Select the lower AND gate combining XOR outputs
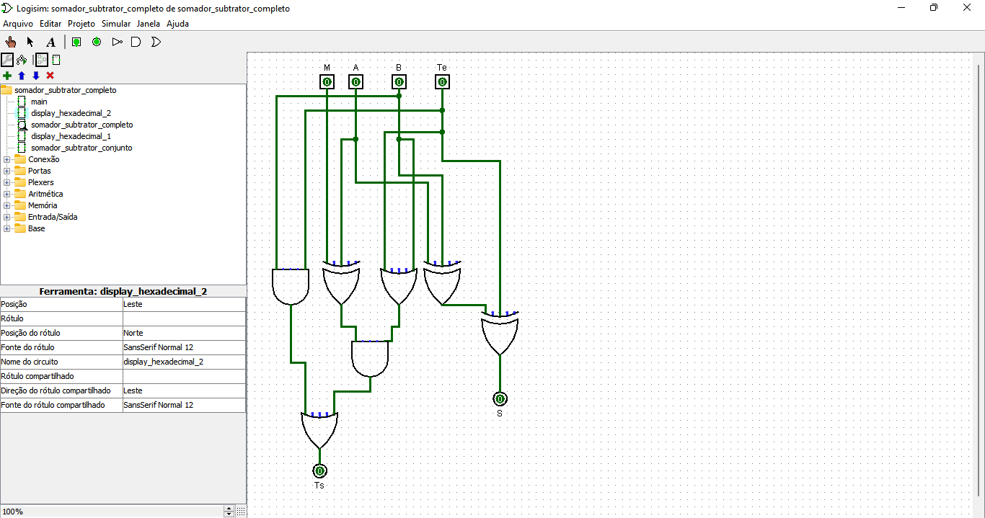 pos(370,359)
